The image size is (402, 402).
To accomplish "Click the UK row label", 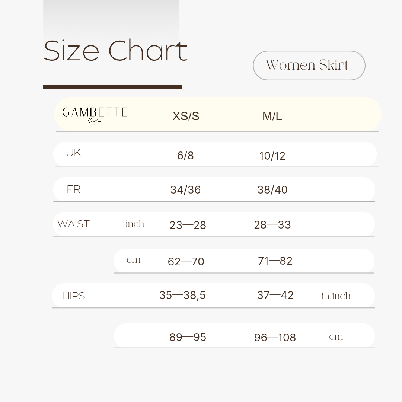I will point(74,153).
